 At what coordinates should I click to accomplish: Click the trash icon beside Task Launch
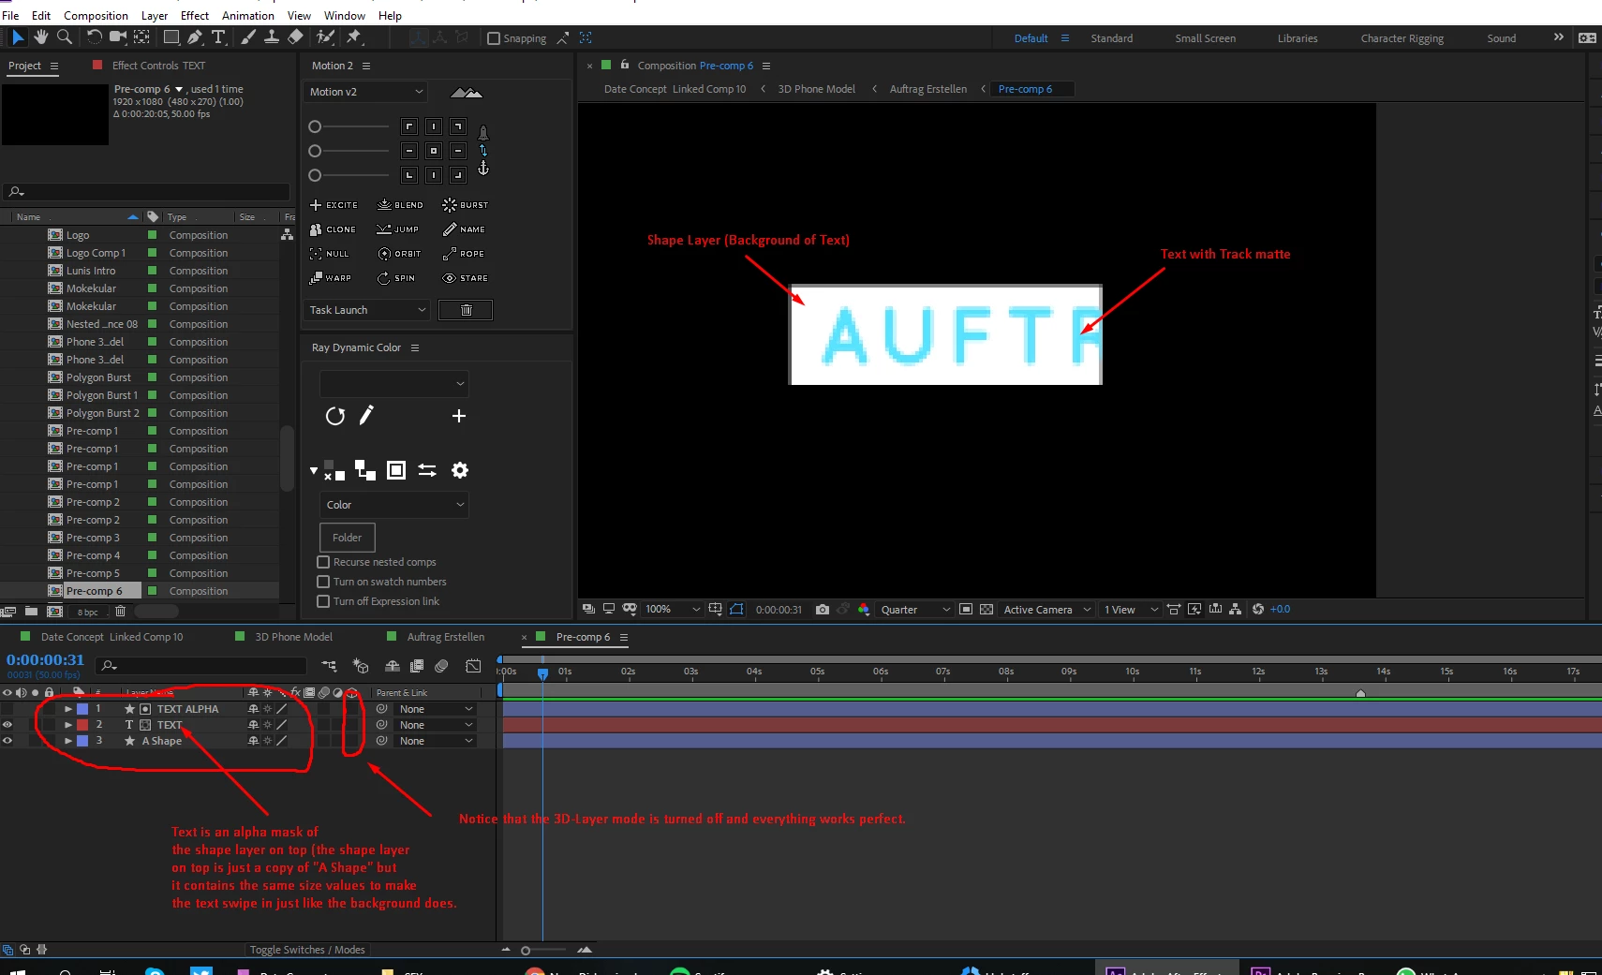pyautogui.click(x=466, y=310)
